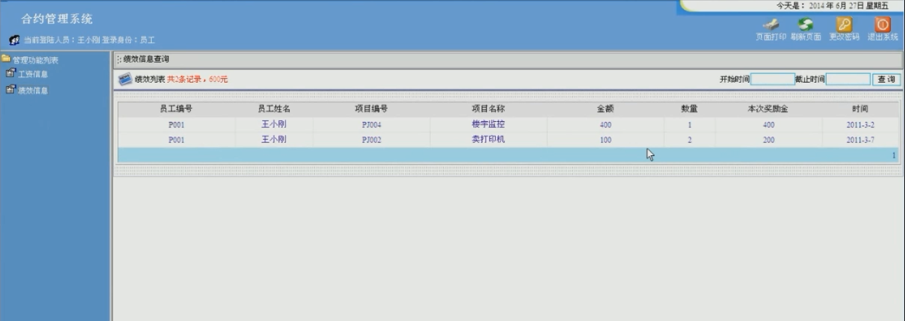Go to page 1 in the pager
The height and width of the screenshot is (321, 905).
pyautogui.click(x=894, y=155)
